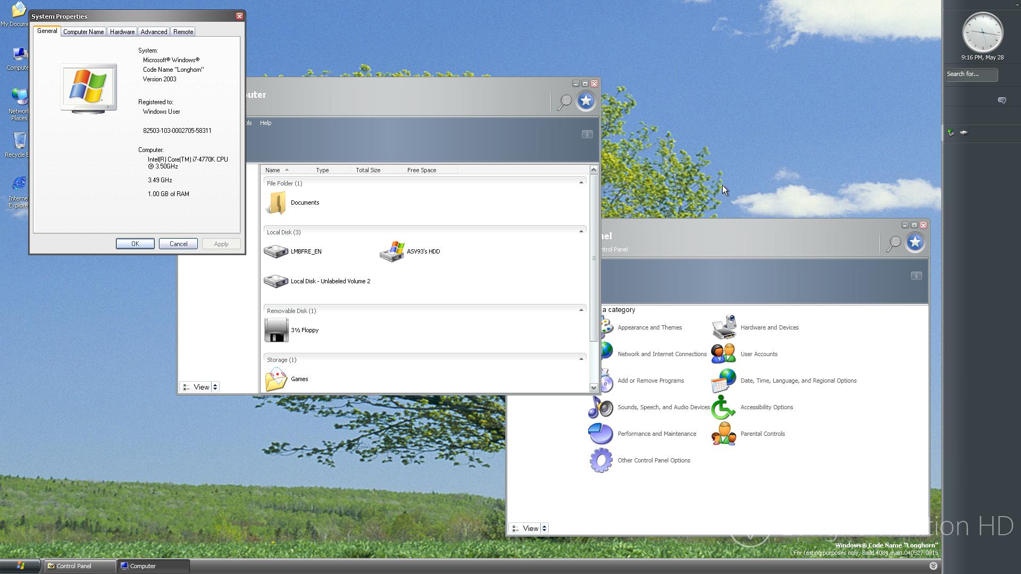
Task: Collapse the Removable Disk (1) group
Action: pos(581,310)
